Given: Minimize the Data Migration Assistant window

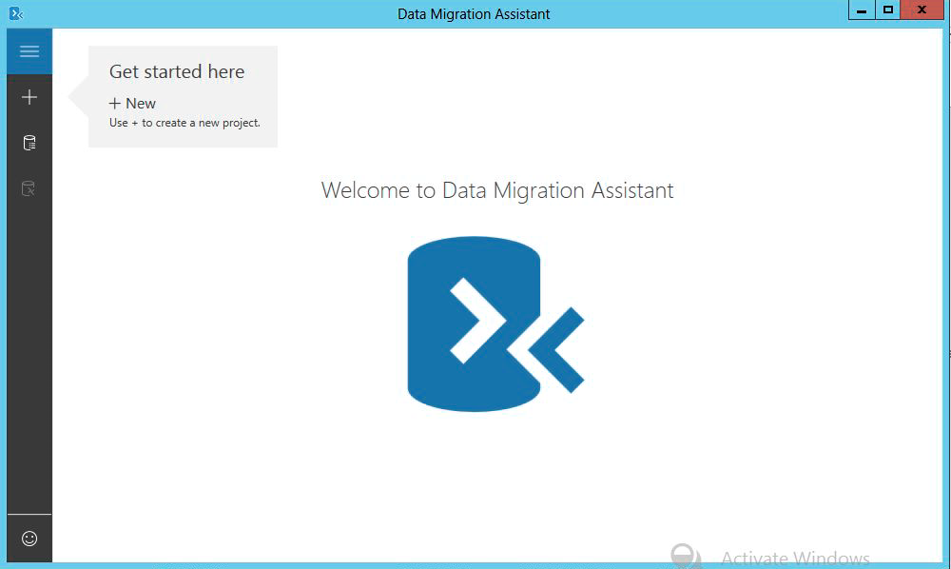Looking at the screenshot, I should (862, 10).
